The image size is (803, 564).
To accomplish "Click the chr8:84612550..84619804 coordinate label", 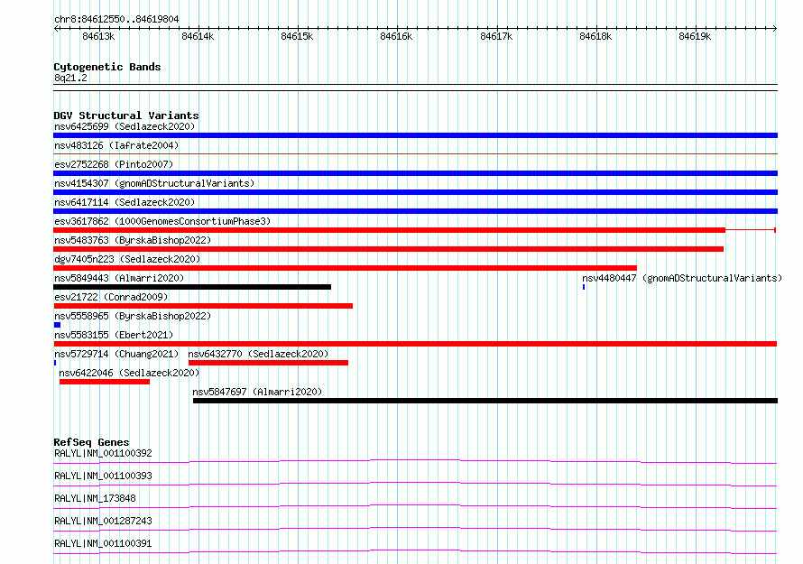I will pyautogui.click(x=116, y=19).
